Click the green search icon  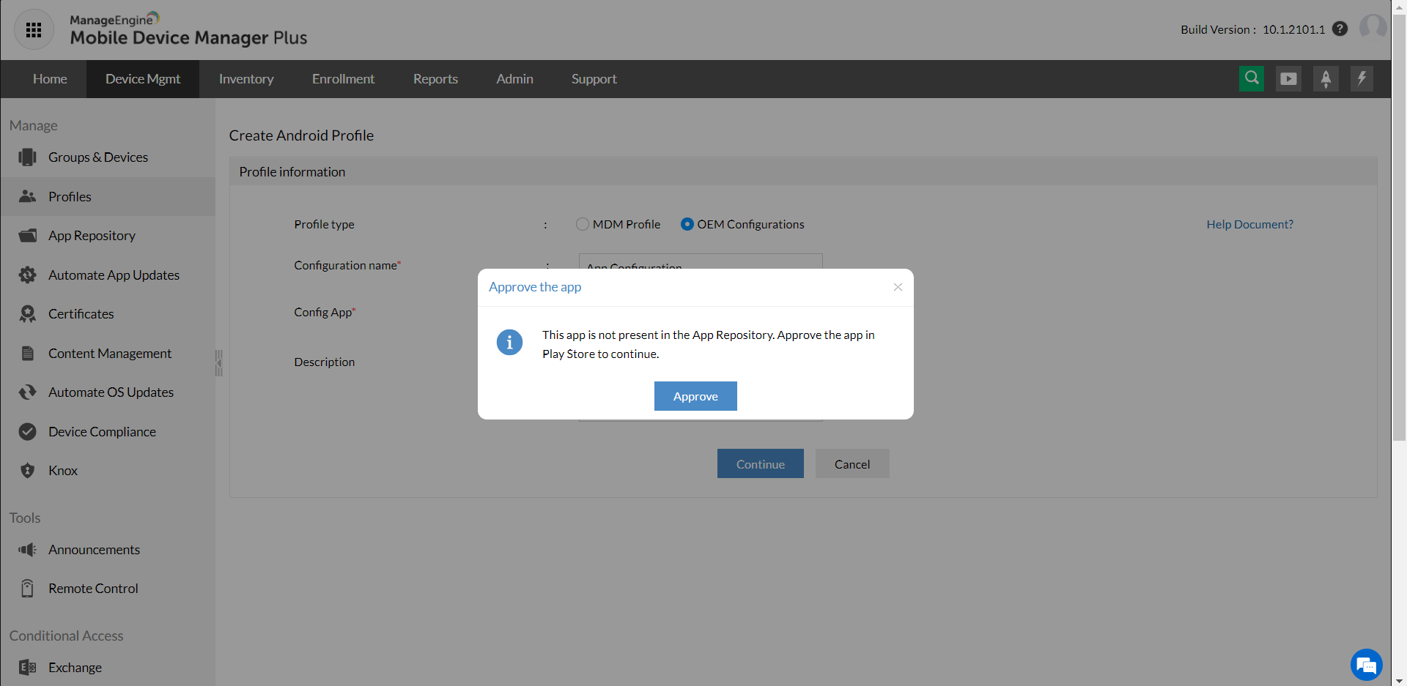point(1252,78)
